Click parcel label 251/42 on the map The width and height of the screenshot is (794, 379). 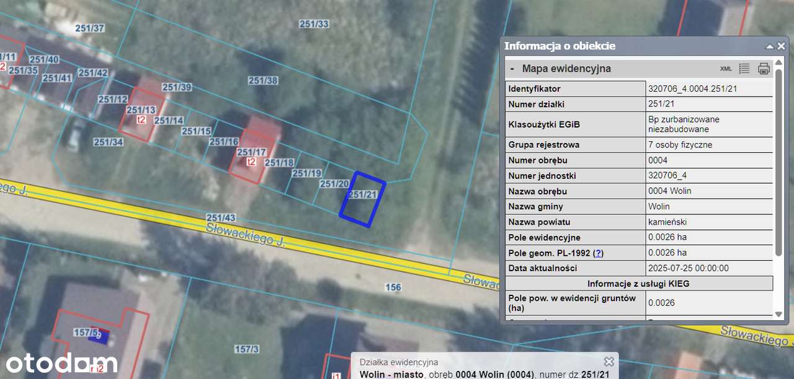click(93, 73)
